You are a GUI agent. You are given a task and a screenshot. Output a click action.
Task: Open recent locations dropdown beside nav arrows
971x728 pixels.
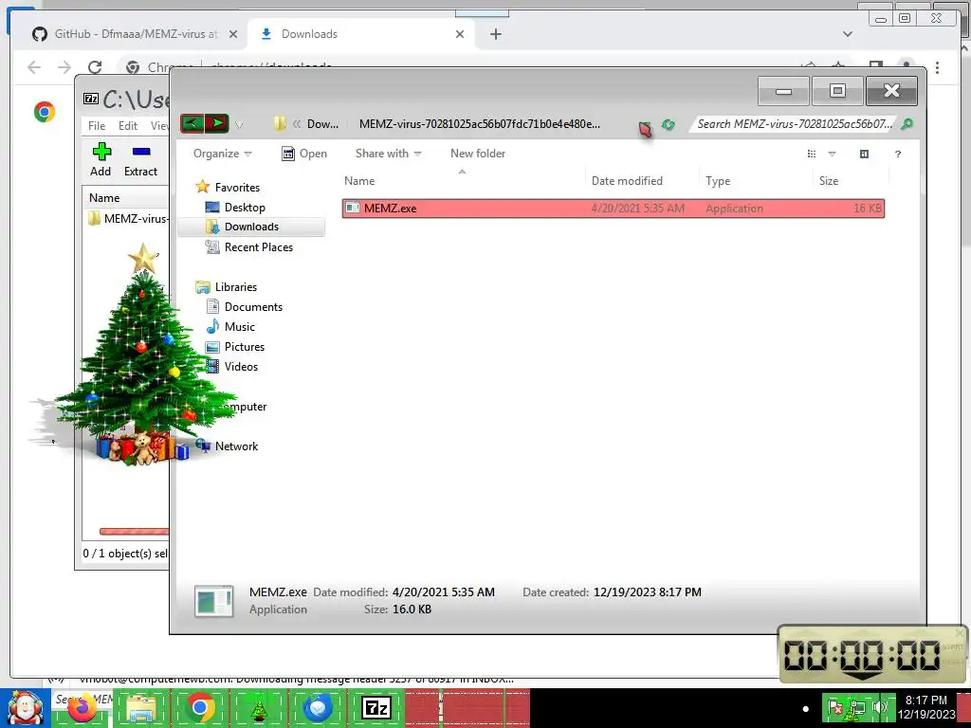point(239,125)
